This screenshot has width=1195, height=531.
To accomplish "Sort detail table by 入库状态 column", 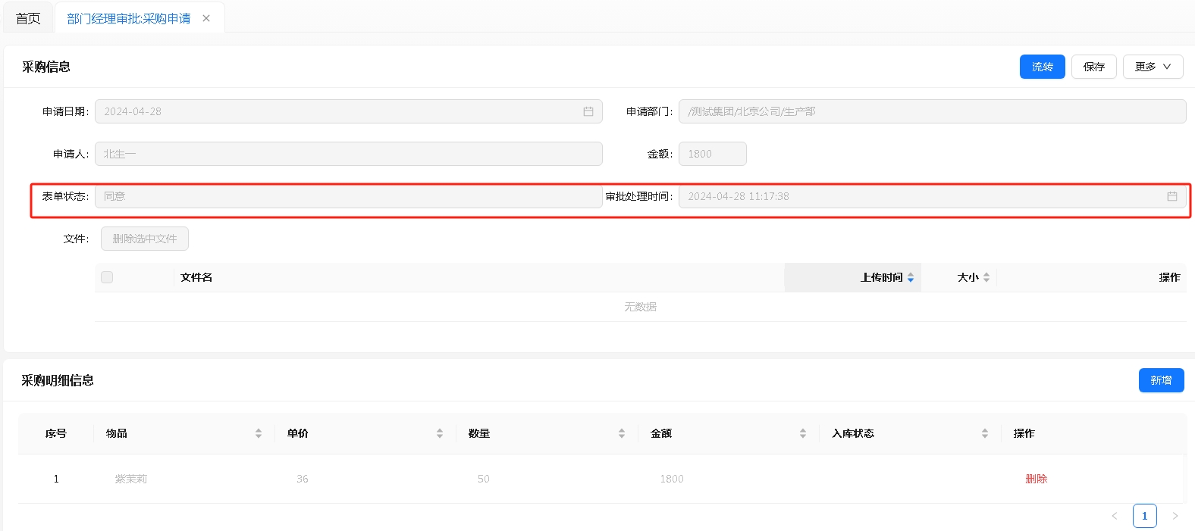I will (985, 433).
